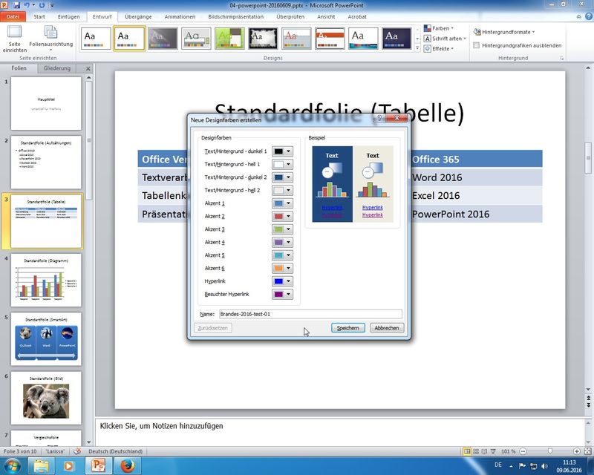Screen dimensions: 594x475
Task: Click the Akzent 6 orange swatch
Action: tap(278, 269)
